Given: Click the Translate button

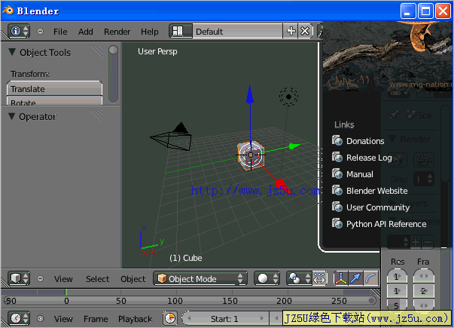Looking at the screenshot, I should click(x=54, y=89).
